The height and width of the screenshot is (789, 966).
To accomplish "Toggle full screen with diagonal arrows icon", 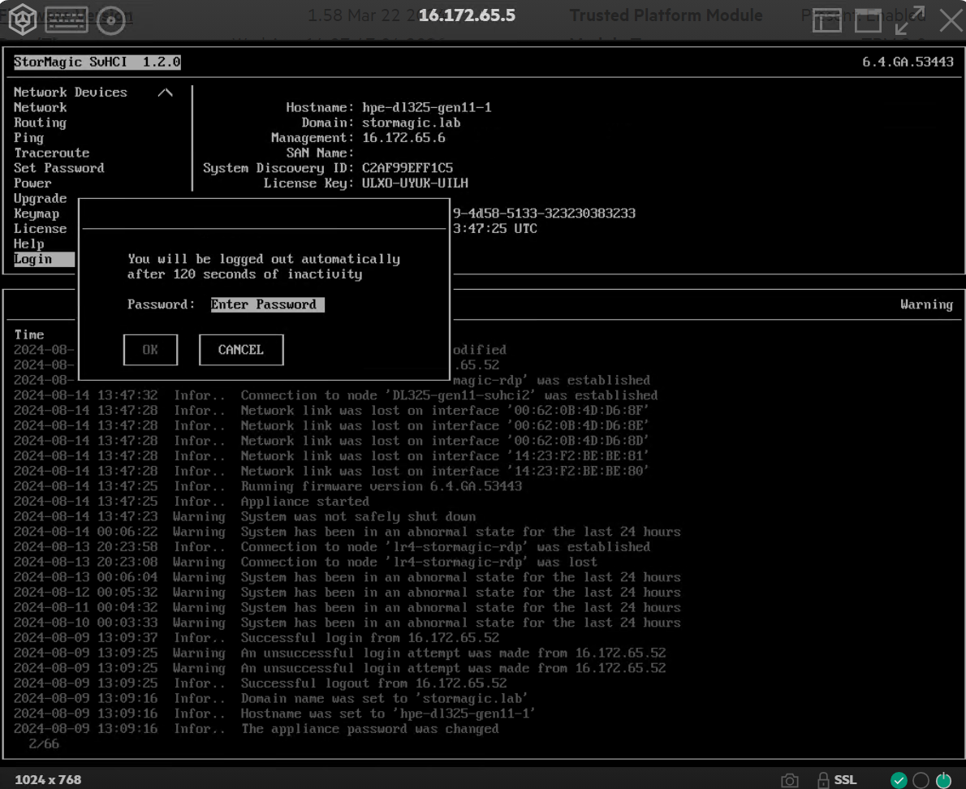I will click(x=910, y=20).
